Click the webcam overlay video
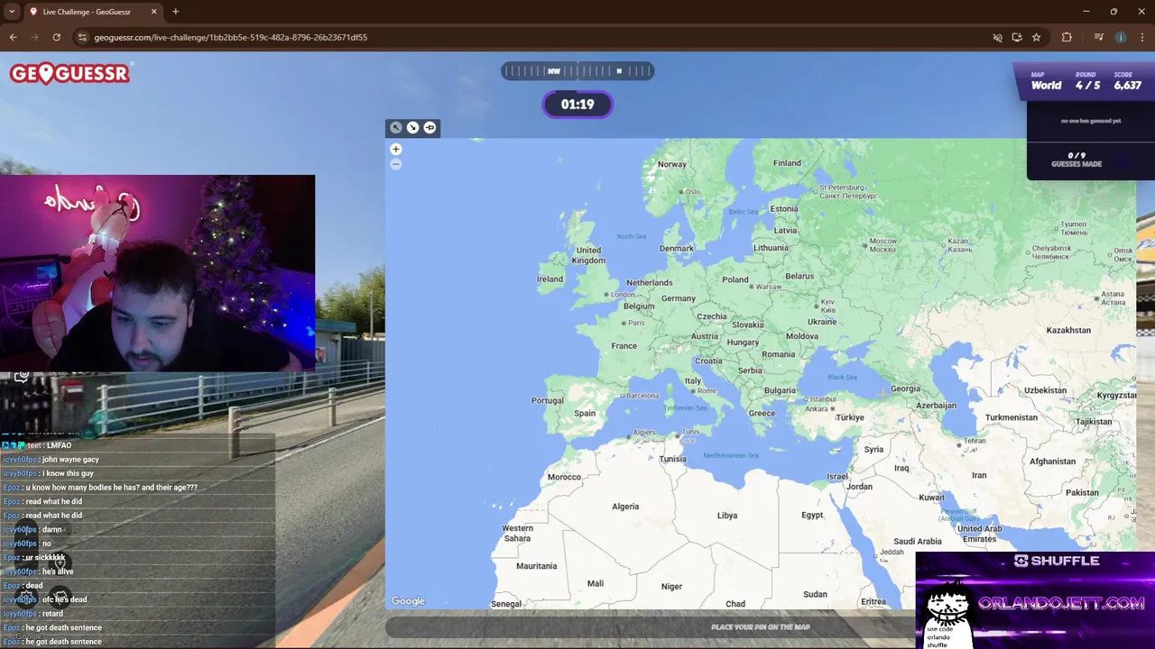1155x649 pixels. point(158,273)
